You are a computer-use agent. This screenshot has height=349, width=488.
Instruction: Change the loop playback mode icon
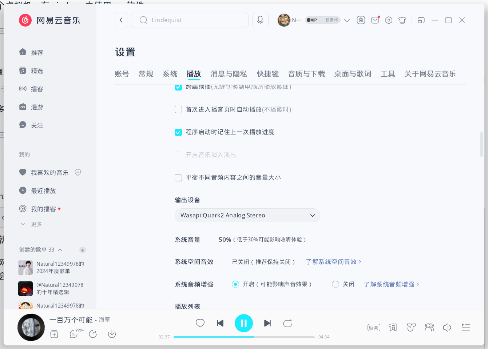(287, 323)
